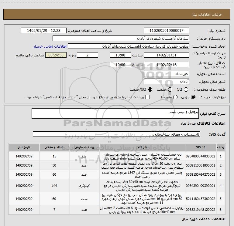Select item code 0933219148120002

pos(201,210)
